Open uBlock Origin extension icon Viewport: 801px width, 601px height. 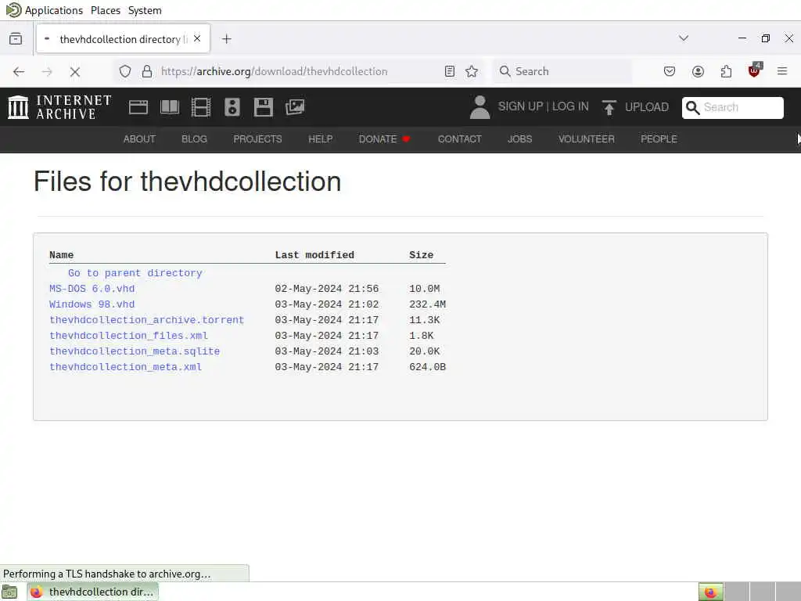click(754, 70)
